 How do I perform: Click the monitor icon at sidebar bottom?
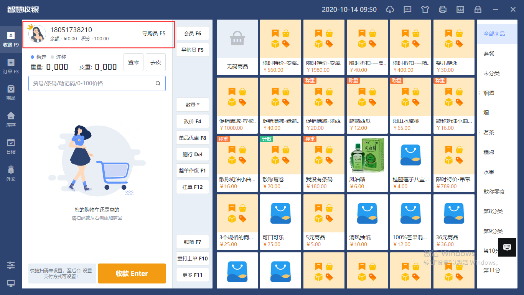pos(11,283)
